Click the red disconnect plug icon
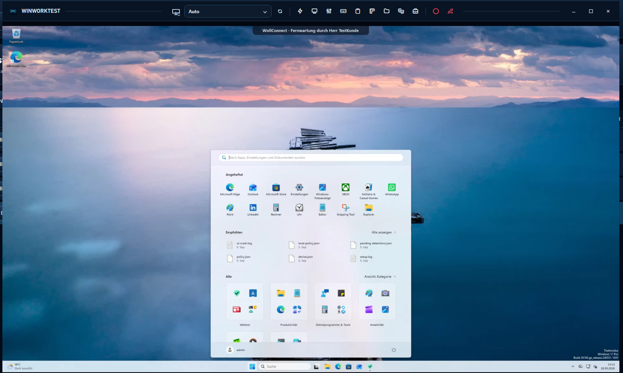This screenshot has height=373, width=623. tap(450, 11)
